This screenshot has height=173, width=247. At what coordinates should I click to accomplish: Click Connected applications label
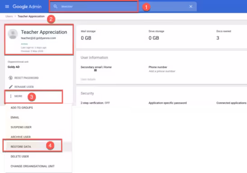[231, 103]
